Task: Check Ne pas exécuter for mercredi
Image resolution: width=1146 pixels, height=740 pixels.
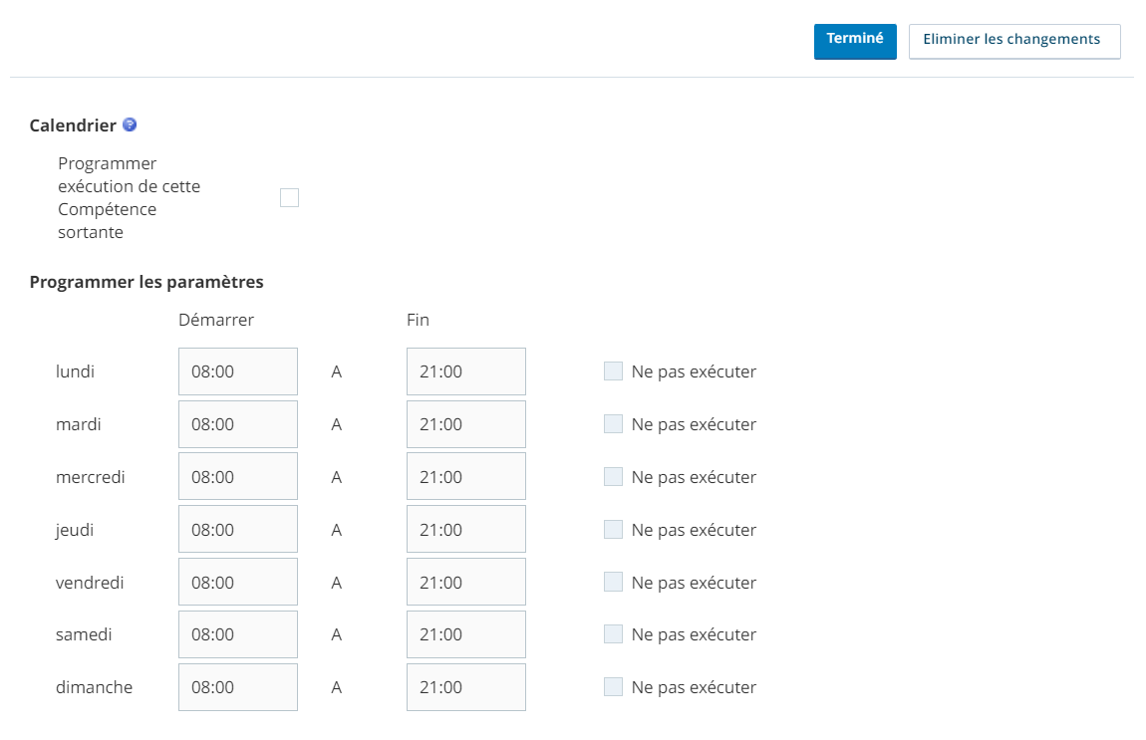Action: point(613,476)
